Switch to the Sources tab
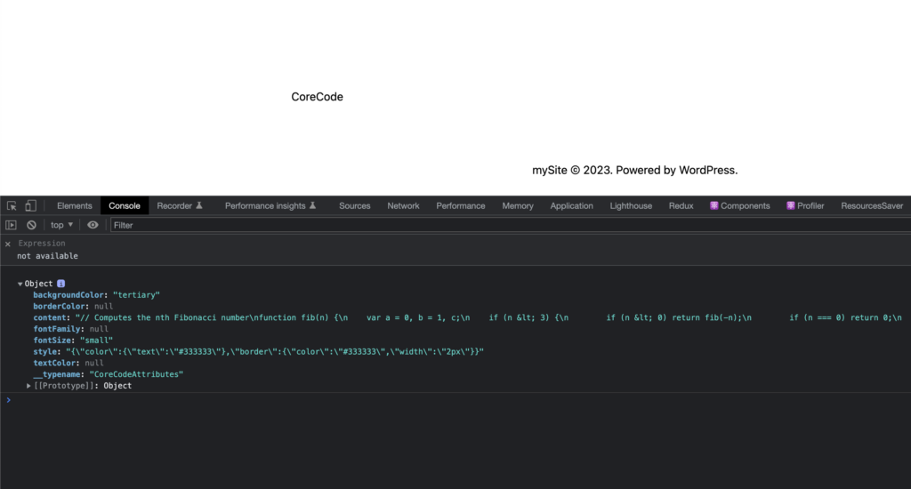911x489 pixels. [354, 205]
